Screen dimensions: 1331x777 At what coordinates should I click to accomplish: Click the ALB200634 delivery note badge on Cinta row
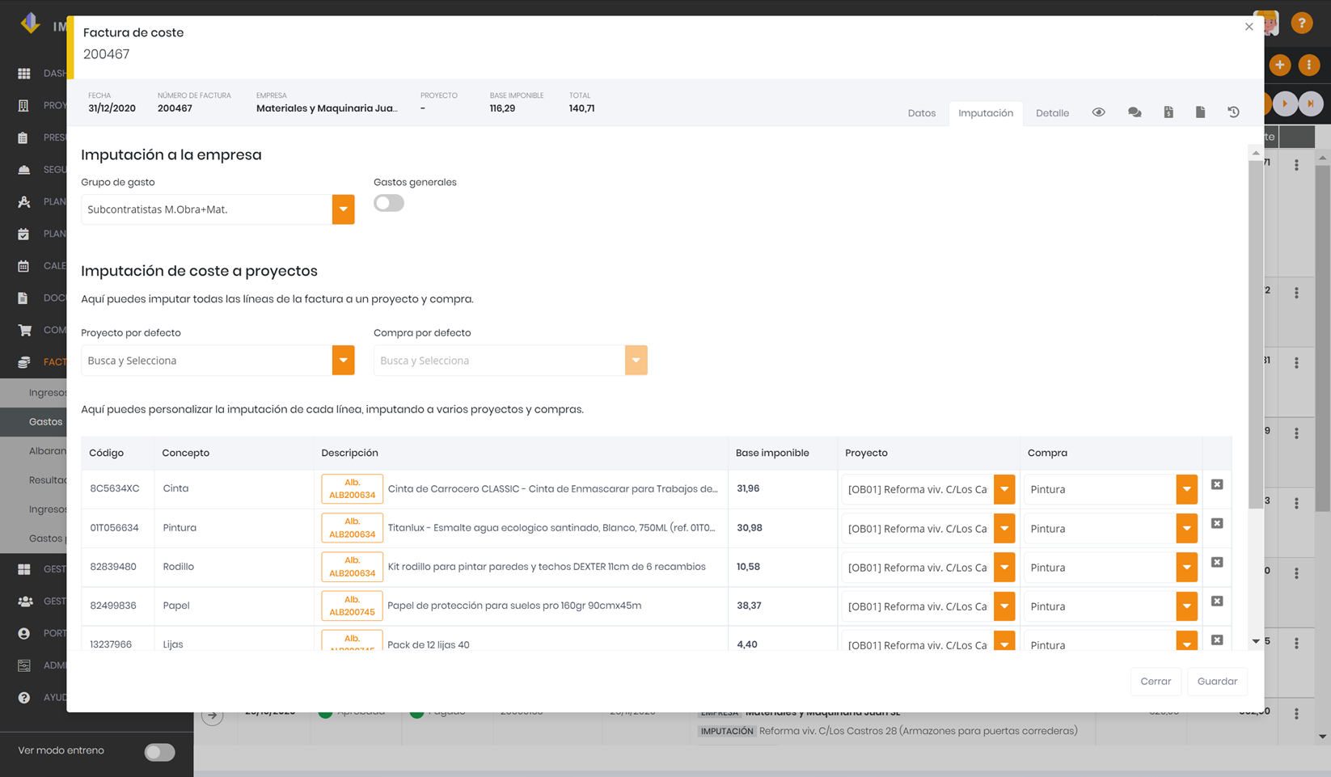352,489
